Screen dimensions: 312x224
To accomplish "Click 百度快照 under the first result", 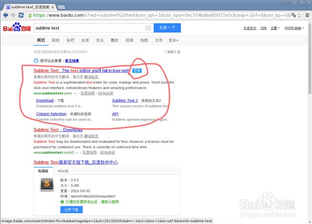I will pos(88,93).
